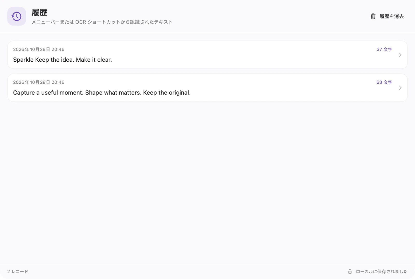Click the 履歴を消去 clear history button

click(x=387, y=16)
